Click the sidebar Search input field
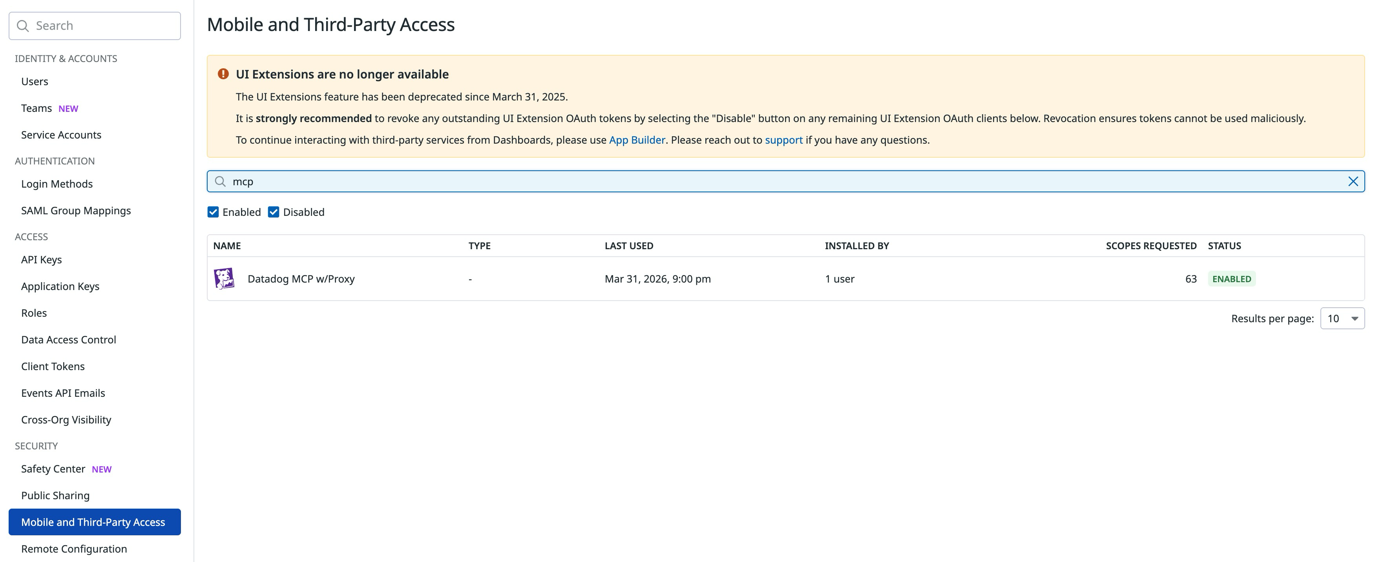The height and width of the screenshot is (562, 1373). click(x=96, y=25)
